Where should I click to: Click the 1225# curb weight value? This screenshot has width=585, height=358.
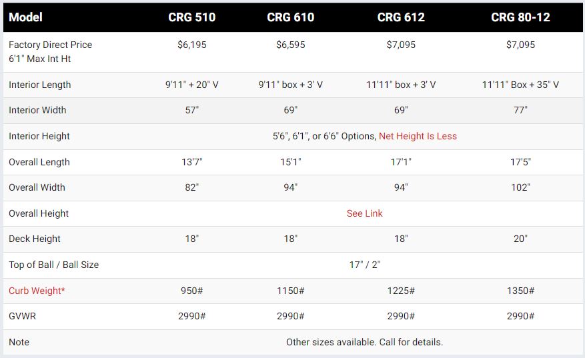[x=401, y=291]
